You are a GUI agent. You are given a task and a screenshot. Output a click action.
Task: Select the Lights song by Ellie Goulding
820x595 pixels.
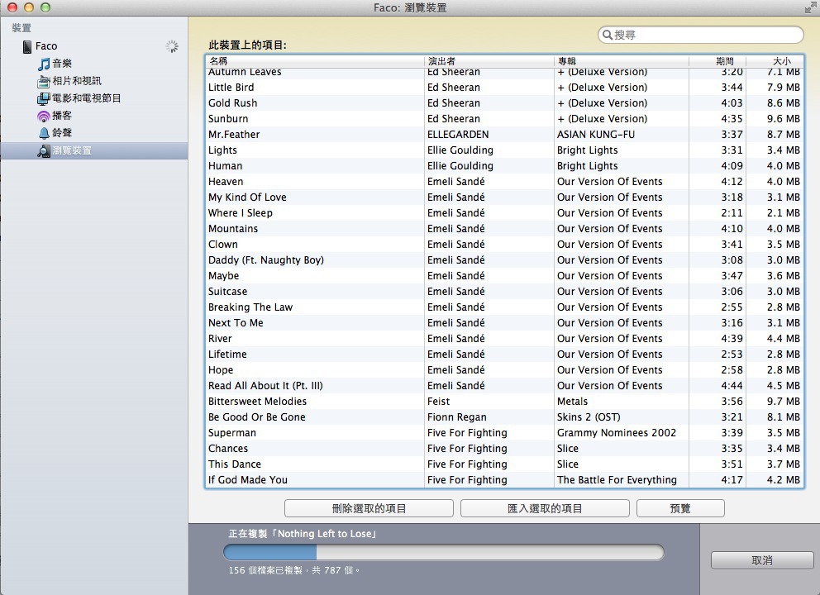[x=505, y=150]
